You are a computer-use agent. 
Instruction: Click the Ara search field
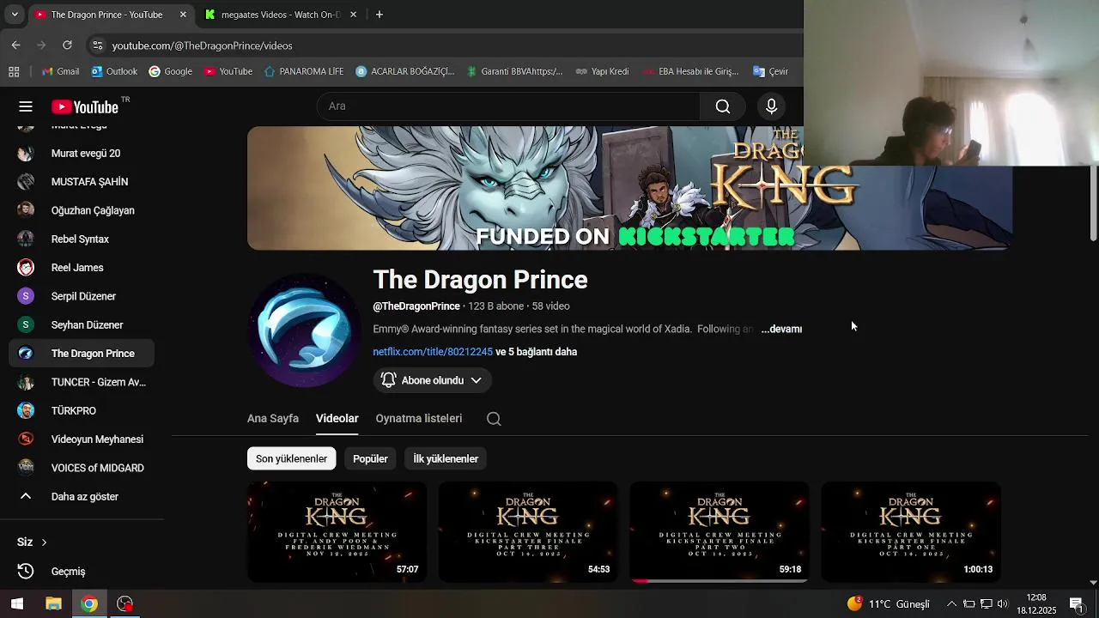(508, 106)
